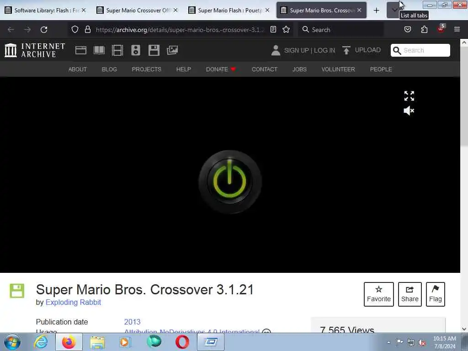468x351 pixels.
Task: Click the SIGN UP link
Action: (296, 50)
